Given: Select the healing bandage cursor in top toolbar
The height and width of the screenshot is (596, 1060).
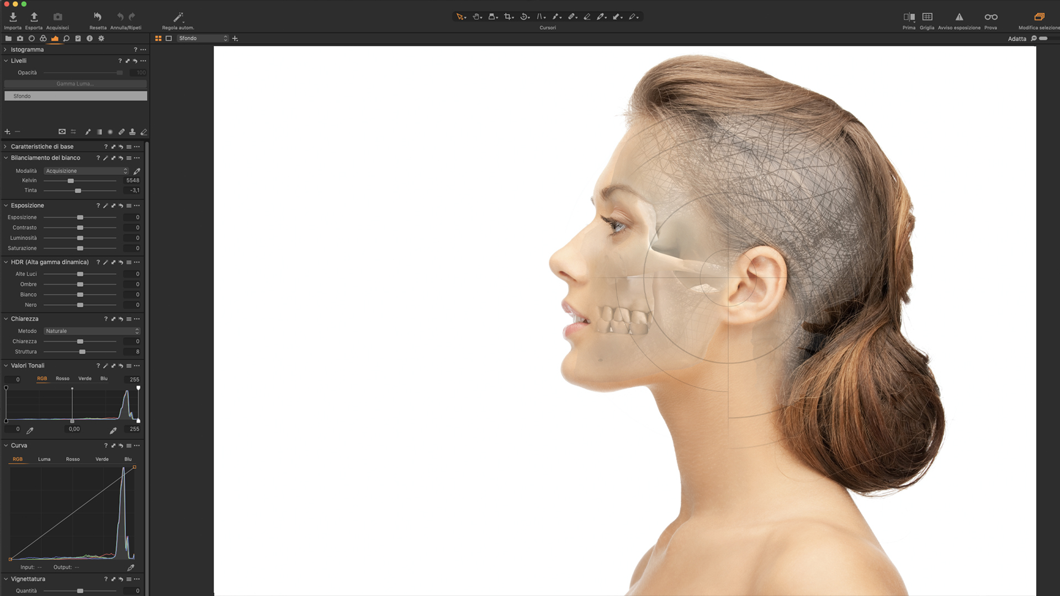Looking at the screenshot, I should [572, 17].
